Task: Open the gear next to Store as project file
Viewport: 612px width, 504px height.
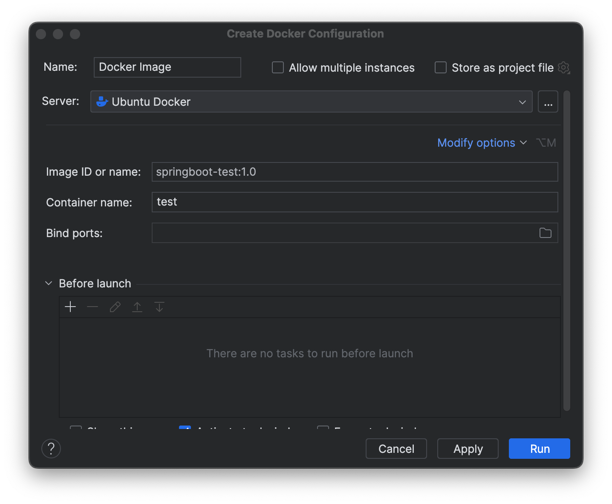Action: coord(563,67)
